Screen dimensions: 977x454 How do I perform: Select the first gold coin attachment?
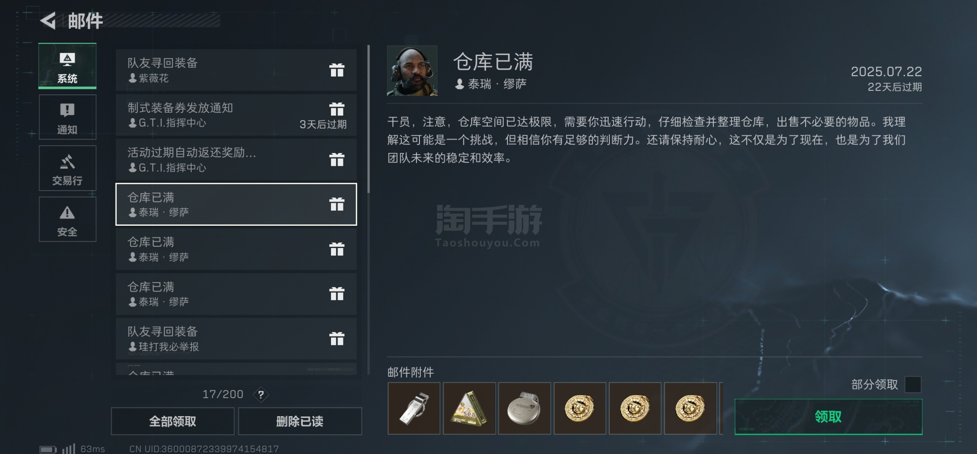click(x=580, y=408)
